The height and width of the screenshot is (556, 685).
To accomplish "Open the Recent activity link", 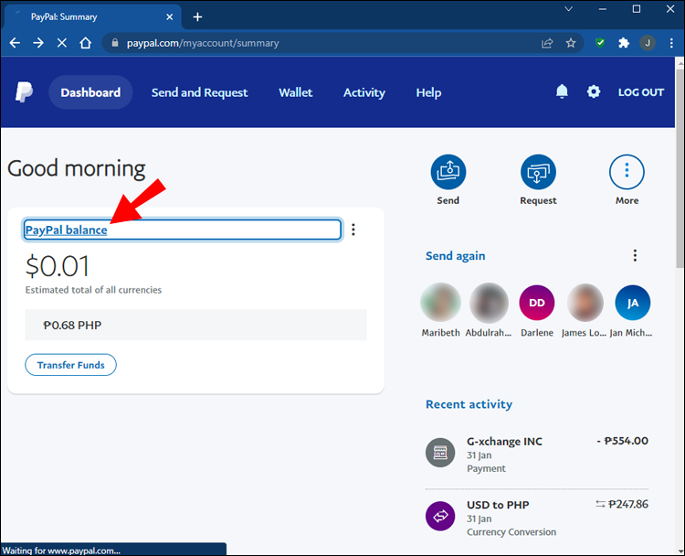I will 469,404.
